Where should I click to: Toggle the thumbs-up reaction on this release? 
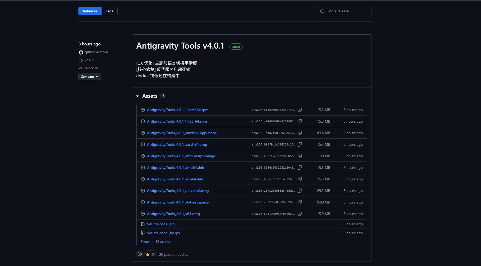pyautogui.click(x=150, y=254)
